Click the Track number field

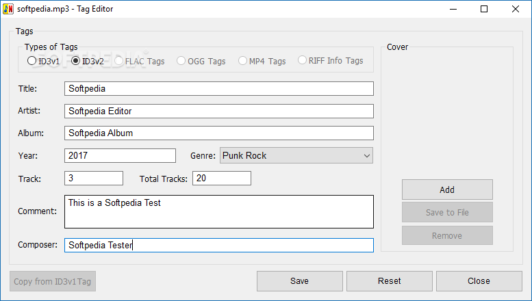[94, 179]
